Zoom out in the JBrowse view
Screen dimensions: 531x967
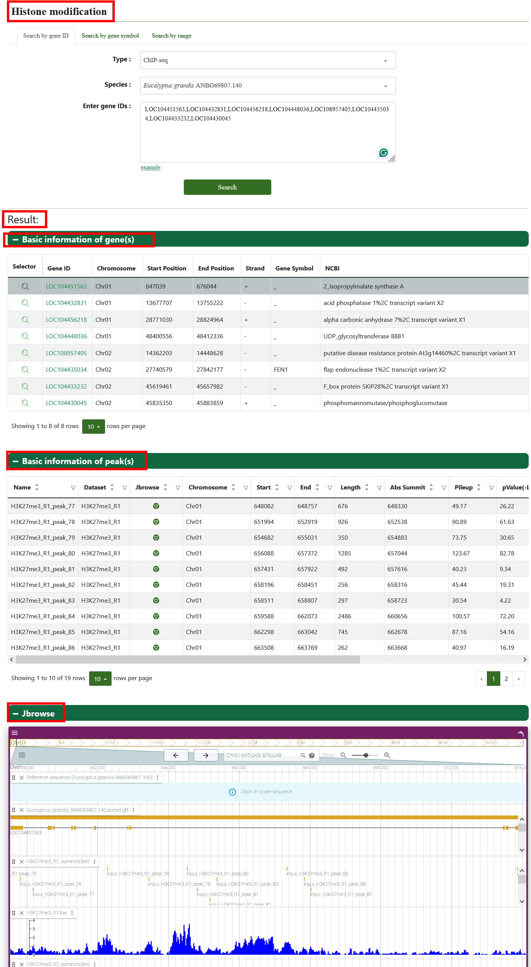pyautogui.click(x=343, y=755)
